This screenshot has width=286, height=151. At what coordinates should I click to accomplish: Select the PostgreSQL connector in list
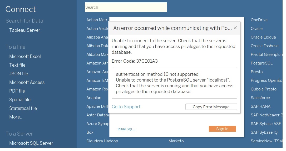coord(261,63)
